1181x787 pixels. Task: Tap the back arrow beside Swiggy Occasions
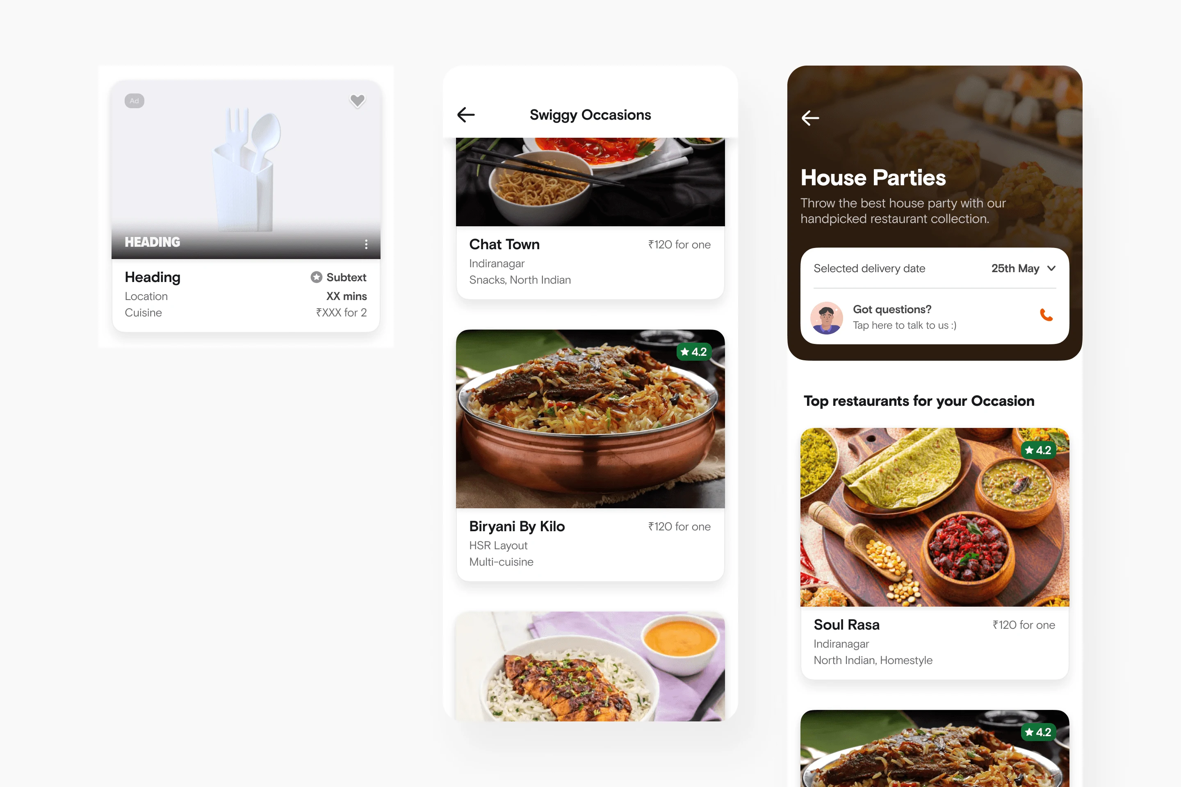465,115
